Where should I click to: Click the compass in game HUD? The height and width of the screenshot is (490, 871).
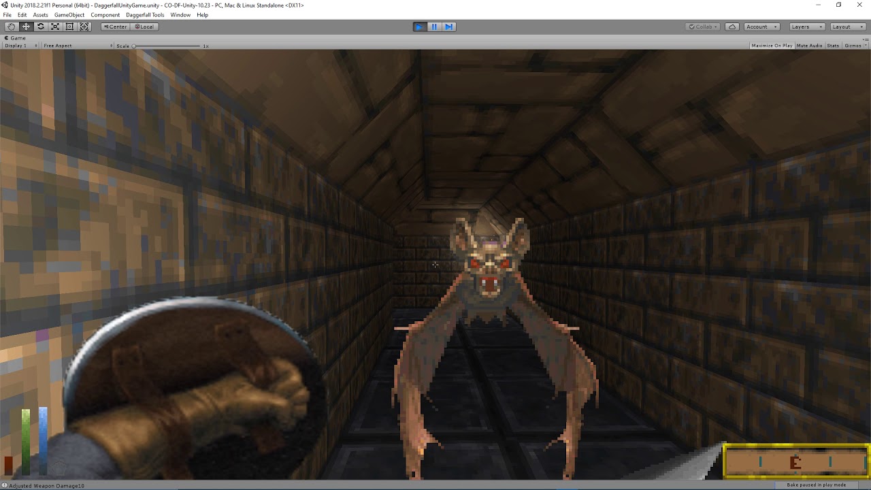point(795,463)
